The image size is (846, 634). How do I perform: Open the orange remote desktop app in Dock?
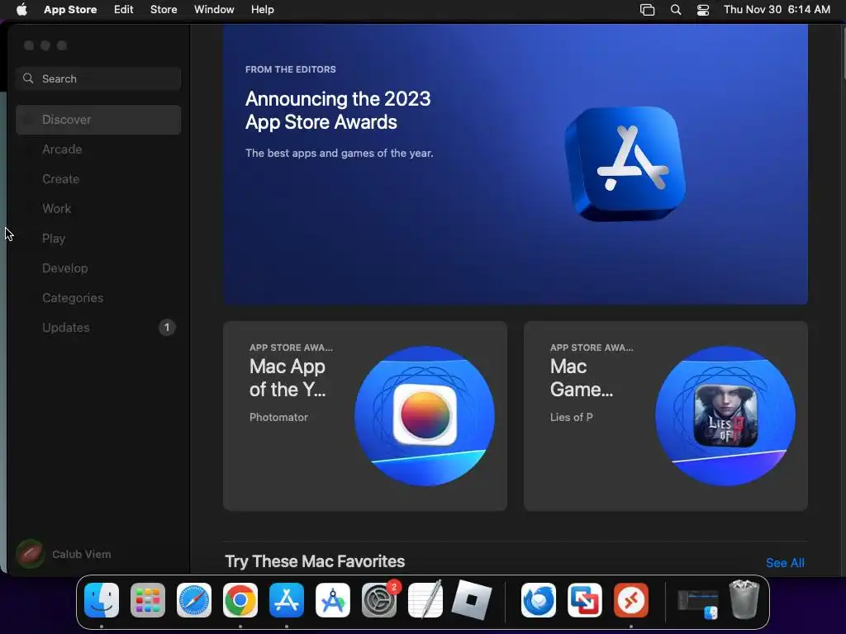click(x=630, y=600)
